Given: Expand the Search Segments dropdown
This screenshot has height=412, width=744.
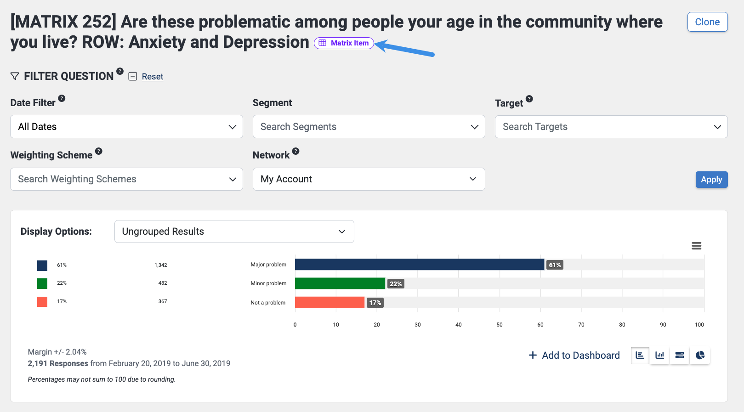Looking at the screenshot, I should (369, 127).
